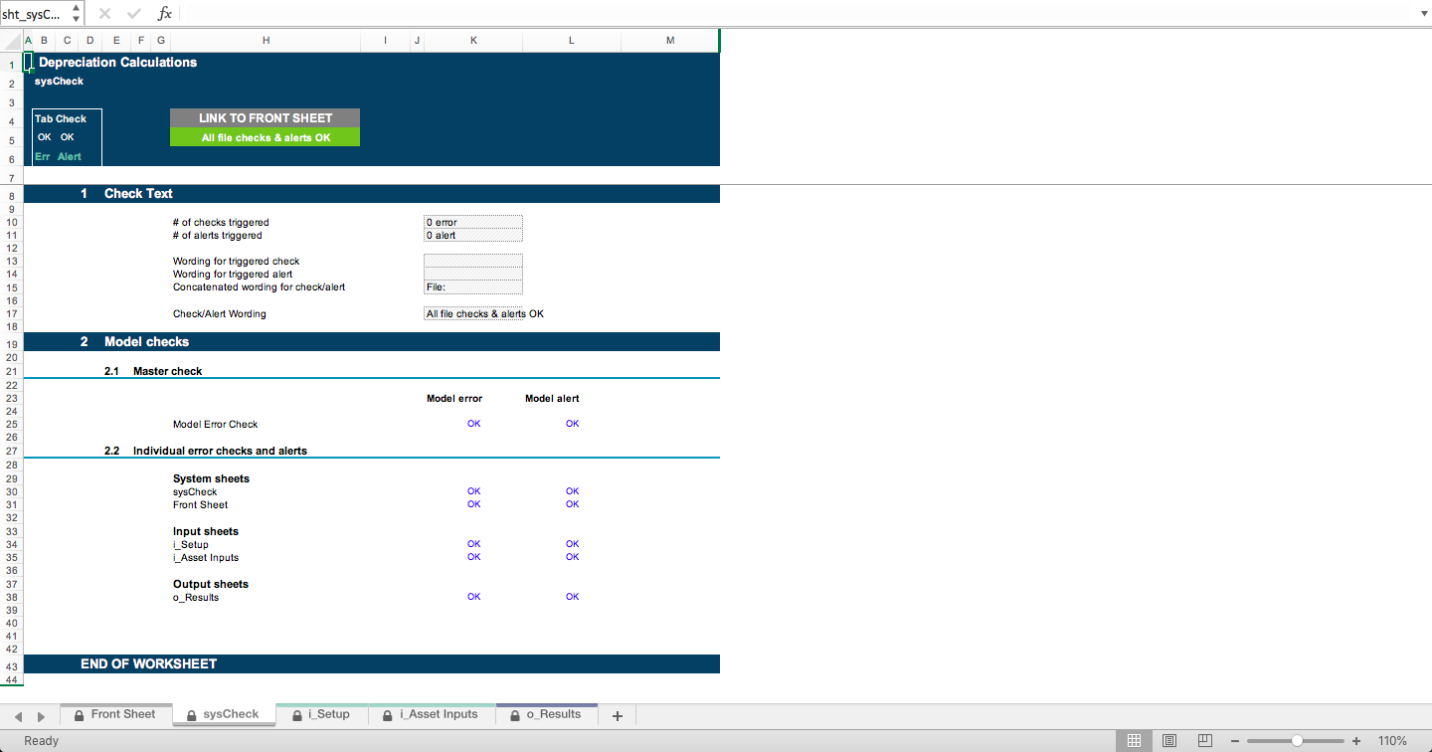Image resolution: width=1432 pixels, height=752 pixels.
Task: Click the 'Check Text' section header
Action: pos(138,194)
